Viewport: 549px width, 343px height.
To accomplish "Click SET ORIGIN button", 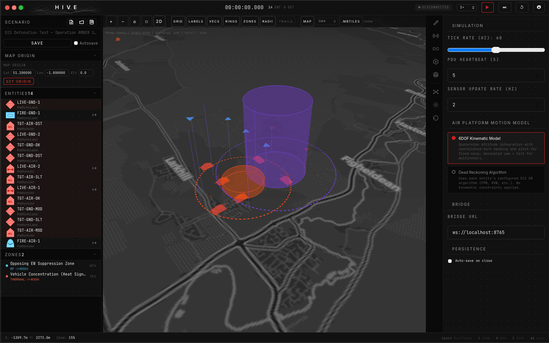I will [19, 81].
